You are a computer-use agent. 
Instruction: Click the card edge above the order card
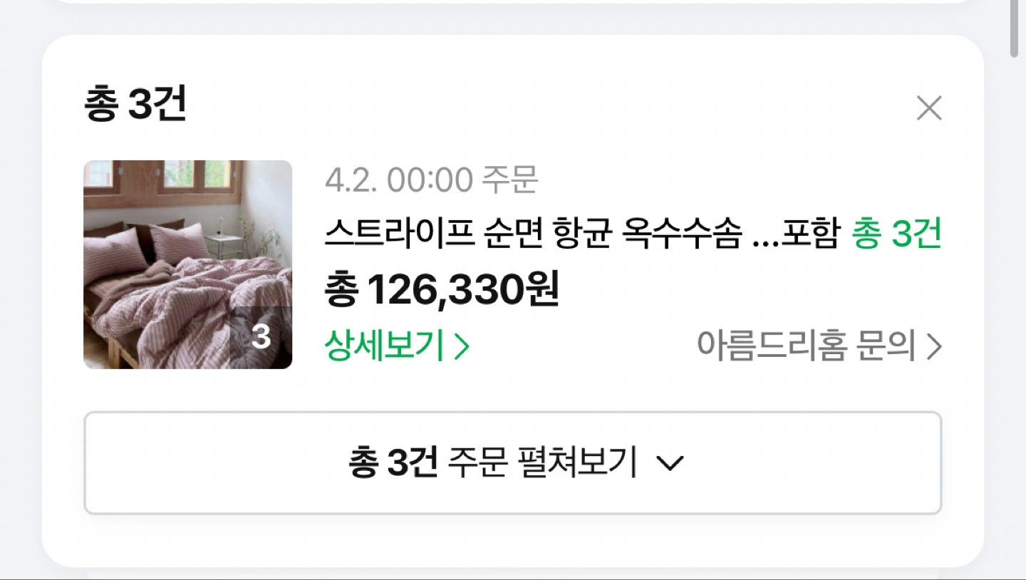click(513, 2)
